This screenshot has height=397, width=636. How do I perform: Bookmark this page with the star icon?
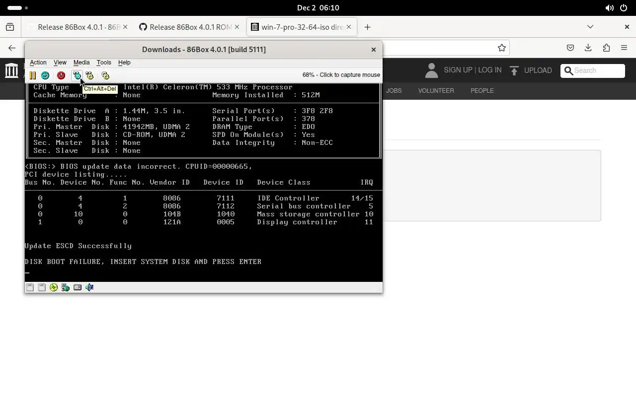coord(502,48)
